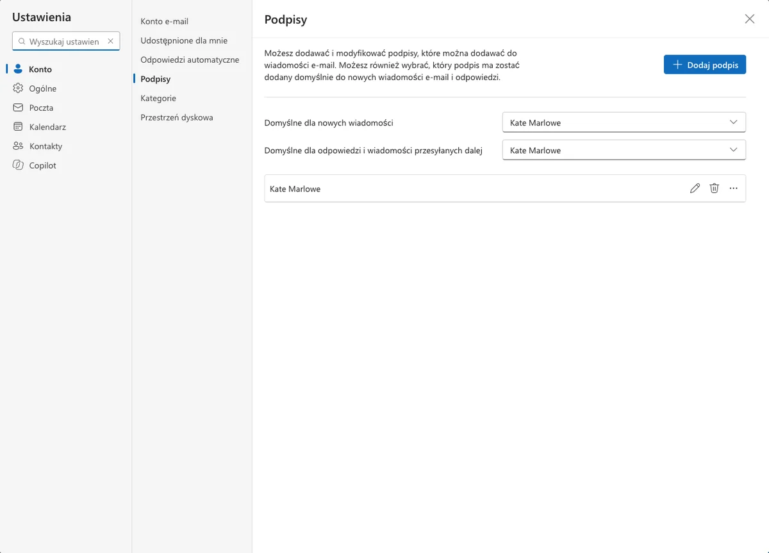Image resolution: width=769 pixels, height=553 pixels.
Task: Edit the Kate Marlowe signature with pencil icon
Action: click(x=695, y=188)
